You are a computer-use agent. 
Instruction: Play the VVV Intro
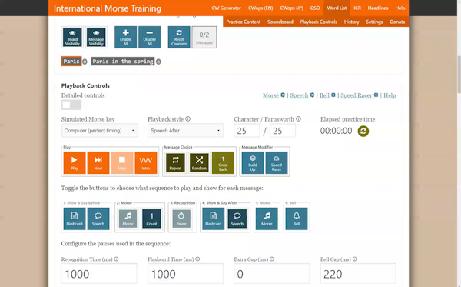point(146,162)
